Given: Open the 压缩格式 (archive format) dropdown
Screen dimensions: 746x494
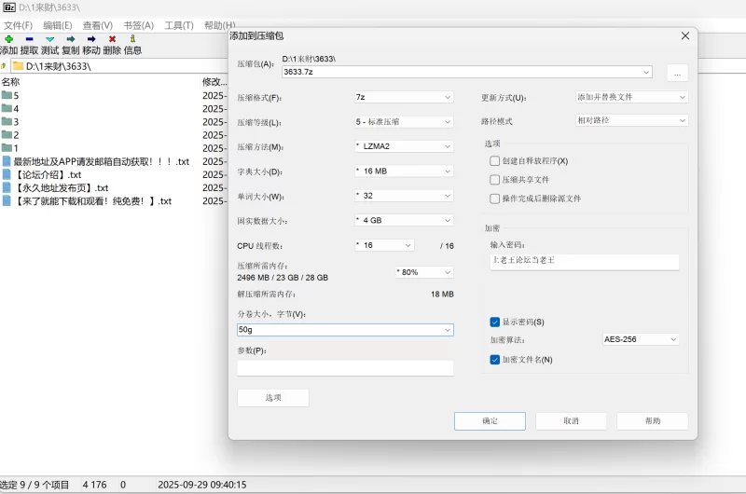Looking at the screenshot, I should (x=403, y=97).
